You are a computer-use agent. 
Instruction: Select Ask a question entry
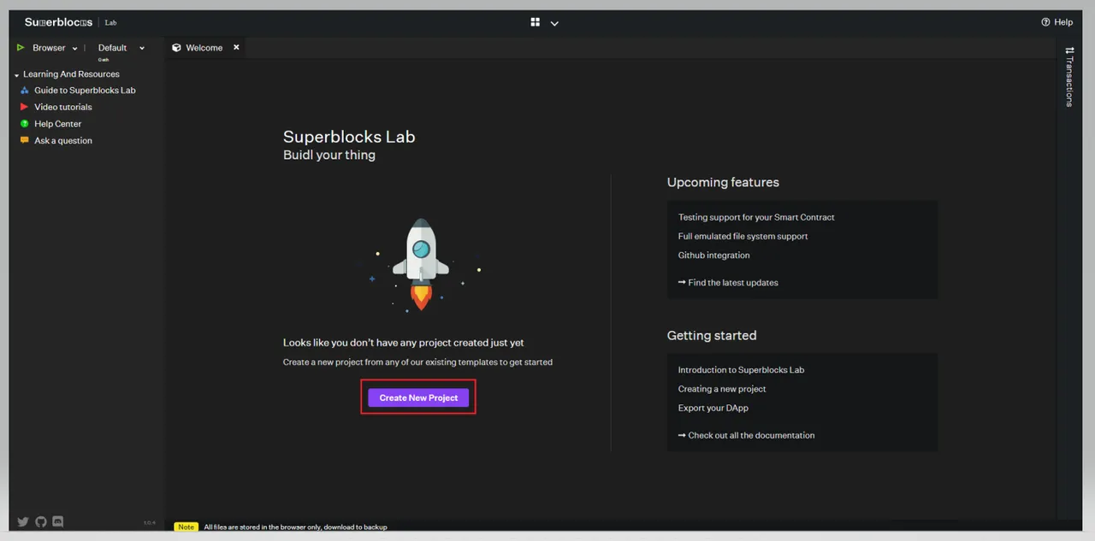(63, 140)
